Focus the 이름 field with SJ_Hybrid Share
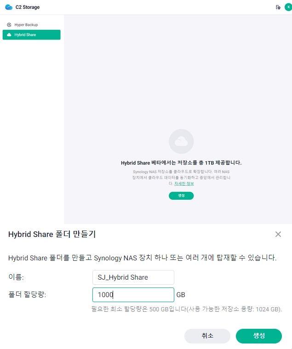 [133, 277]
